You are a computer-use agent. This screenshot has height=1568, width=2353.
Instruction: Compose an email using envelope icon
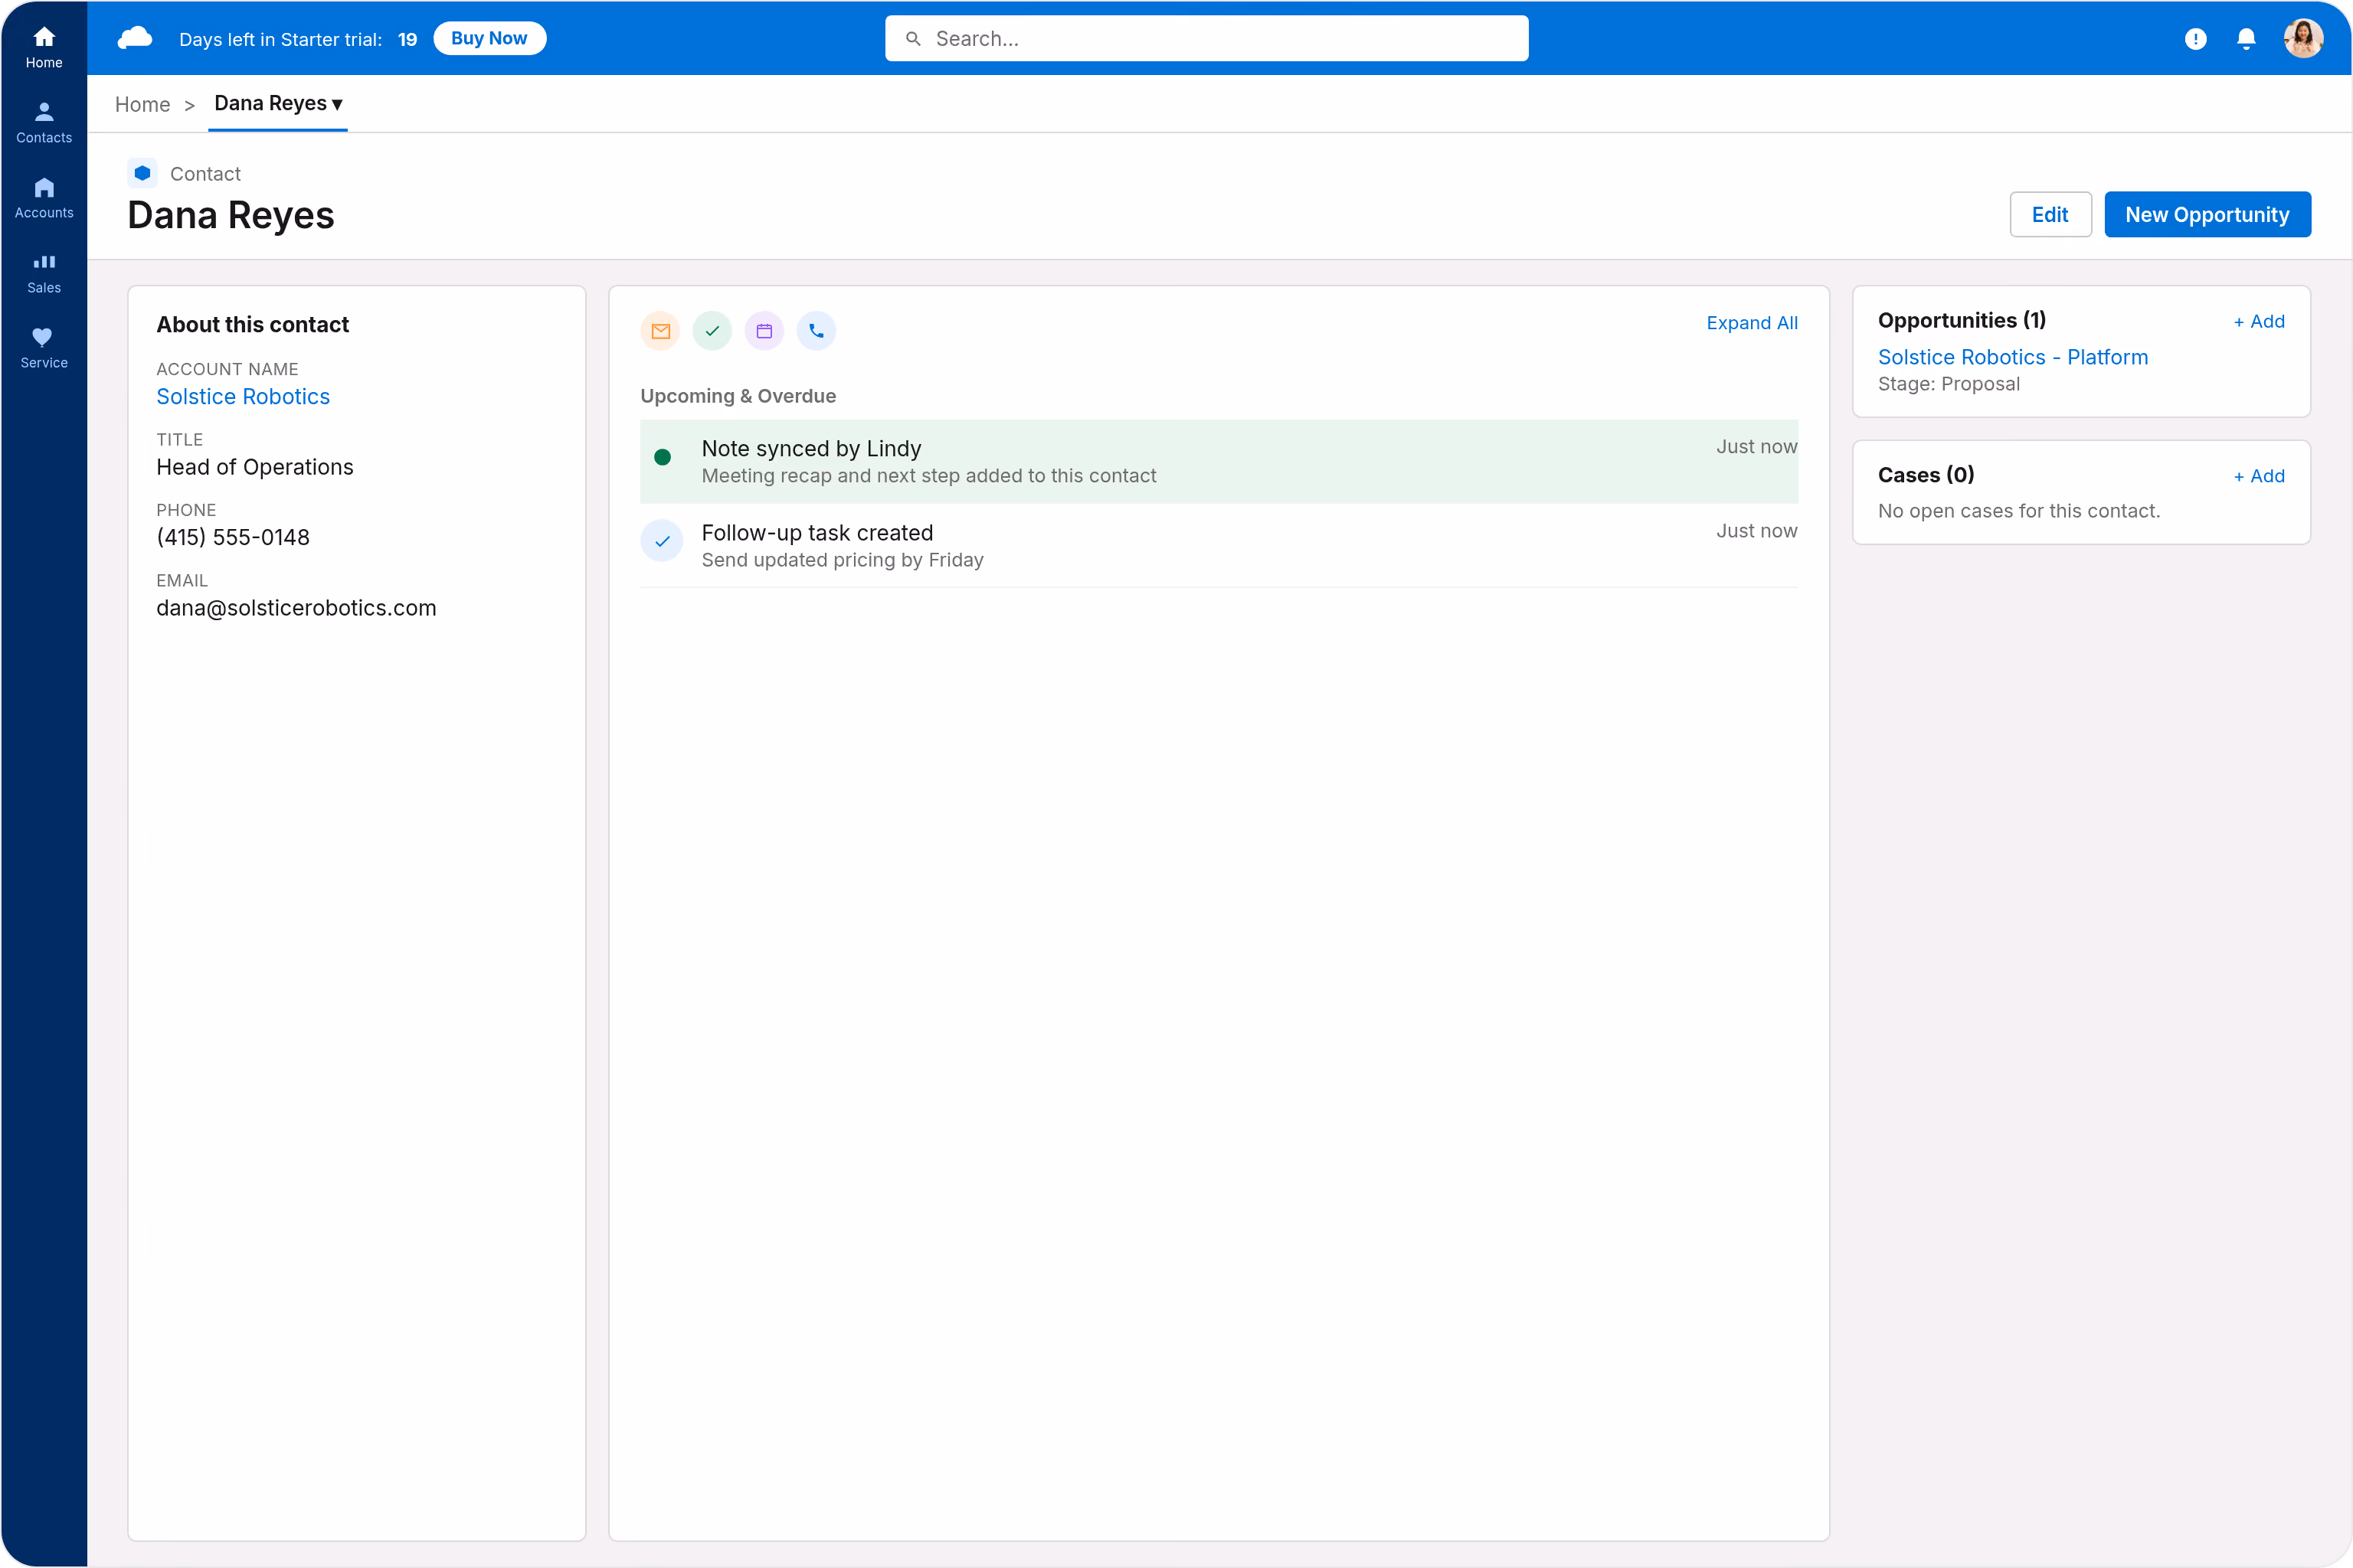coord(660,331)
